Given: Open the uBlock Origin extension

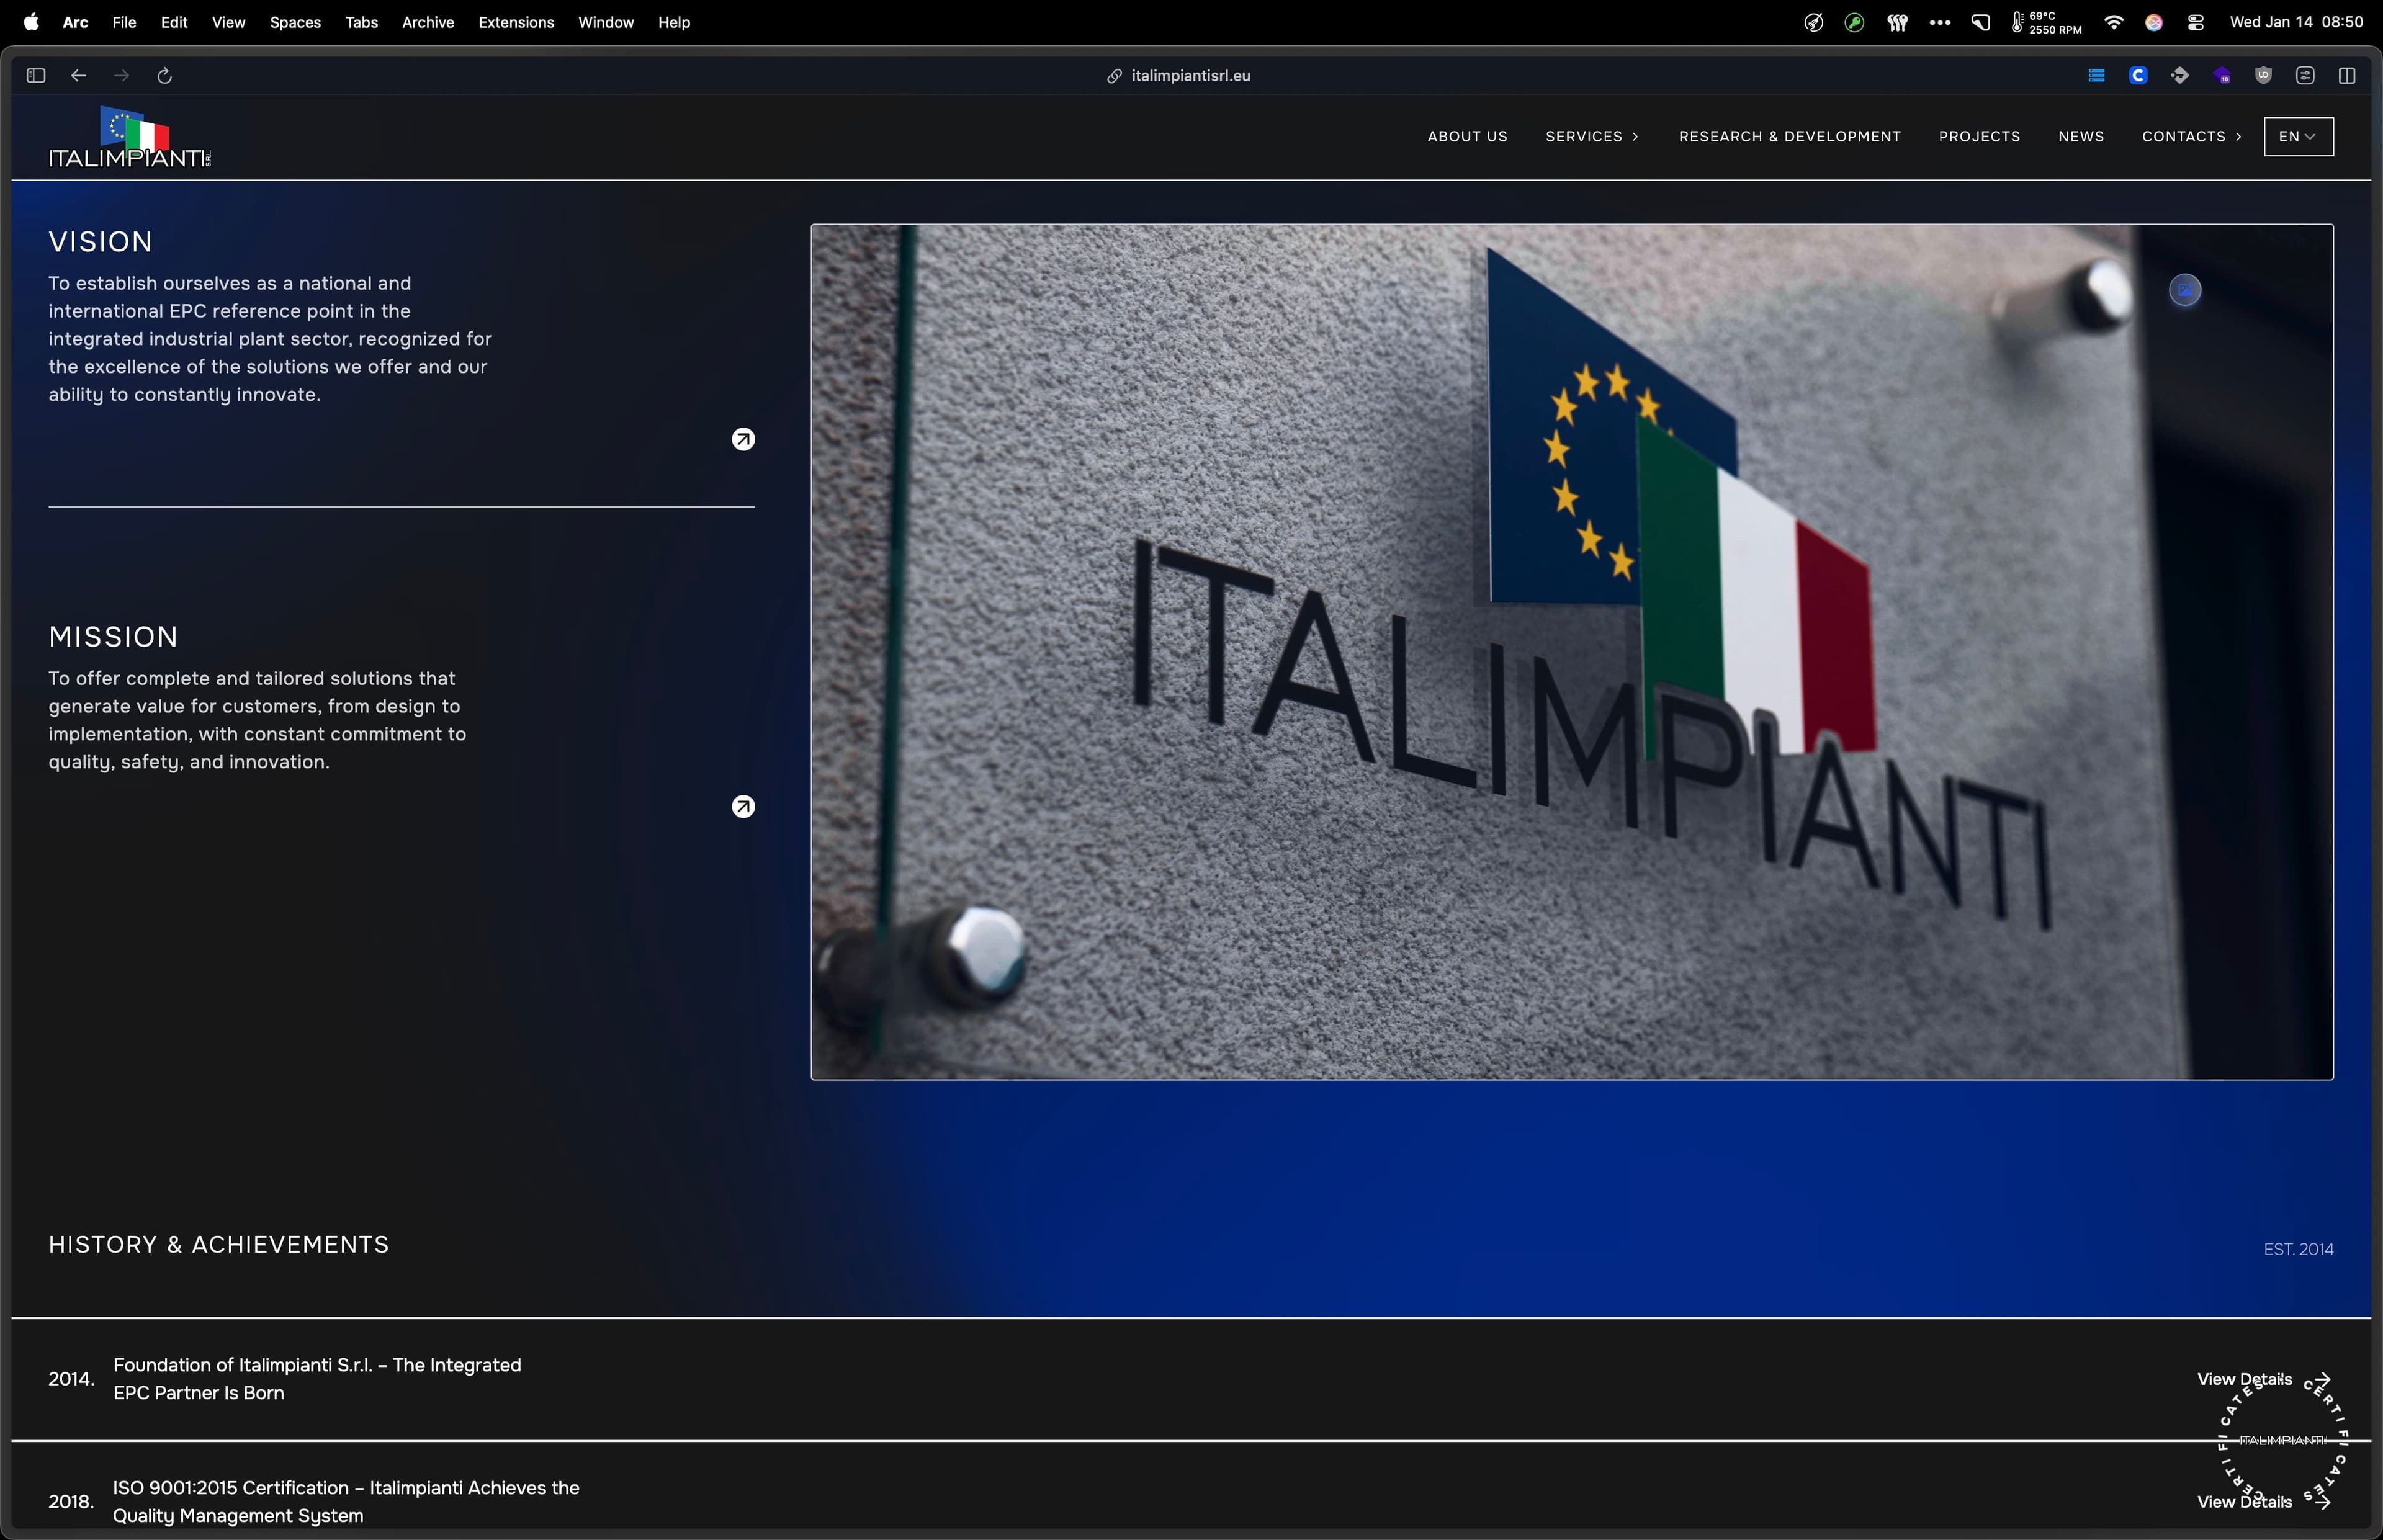Looking at the screenshot, I should 2264,75.
